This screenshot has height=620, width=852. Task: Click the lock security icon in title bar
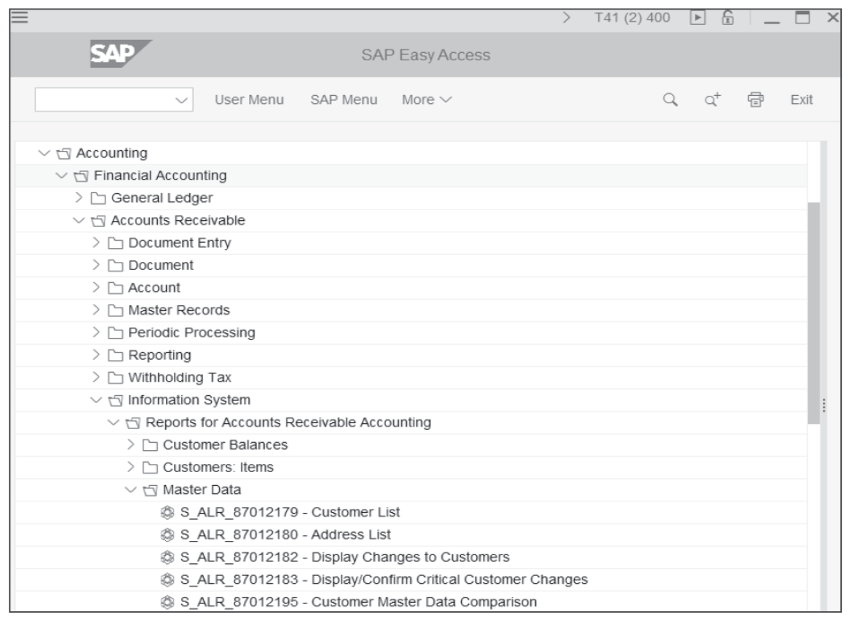[726, 16]
